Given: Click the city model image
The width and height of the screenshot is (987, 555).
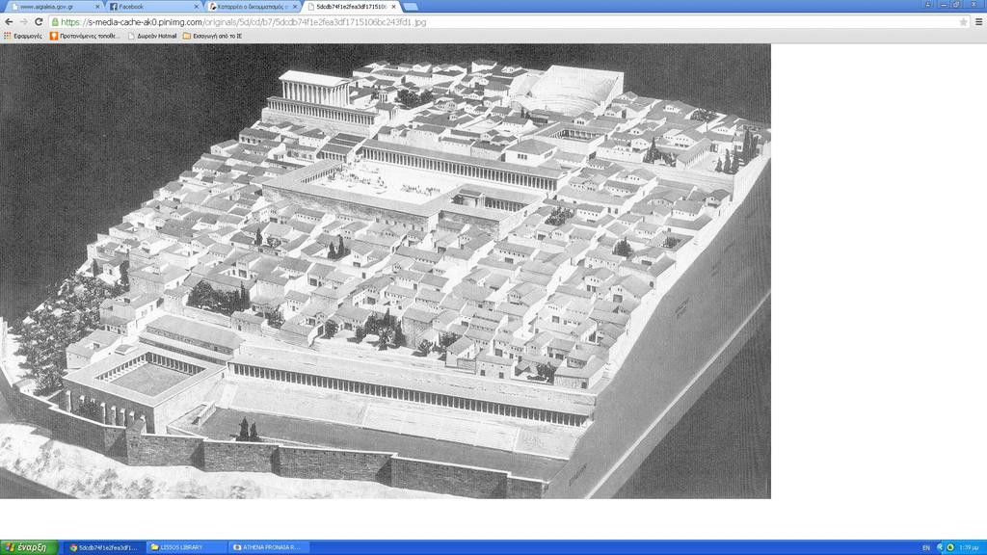Looking at the screenshot, I should (x=386, y=271).
